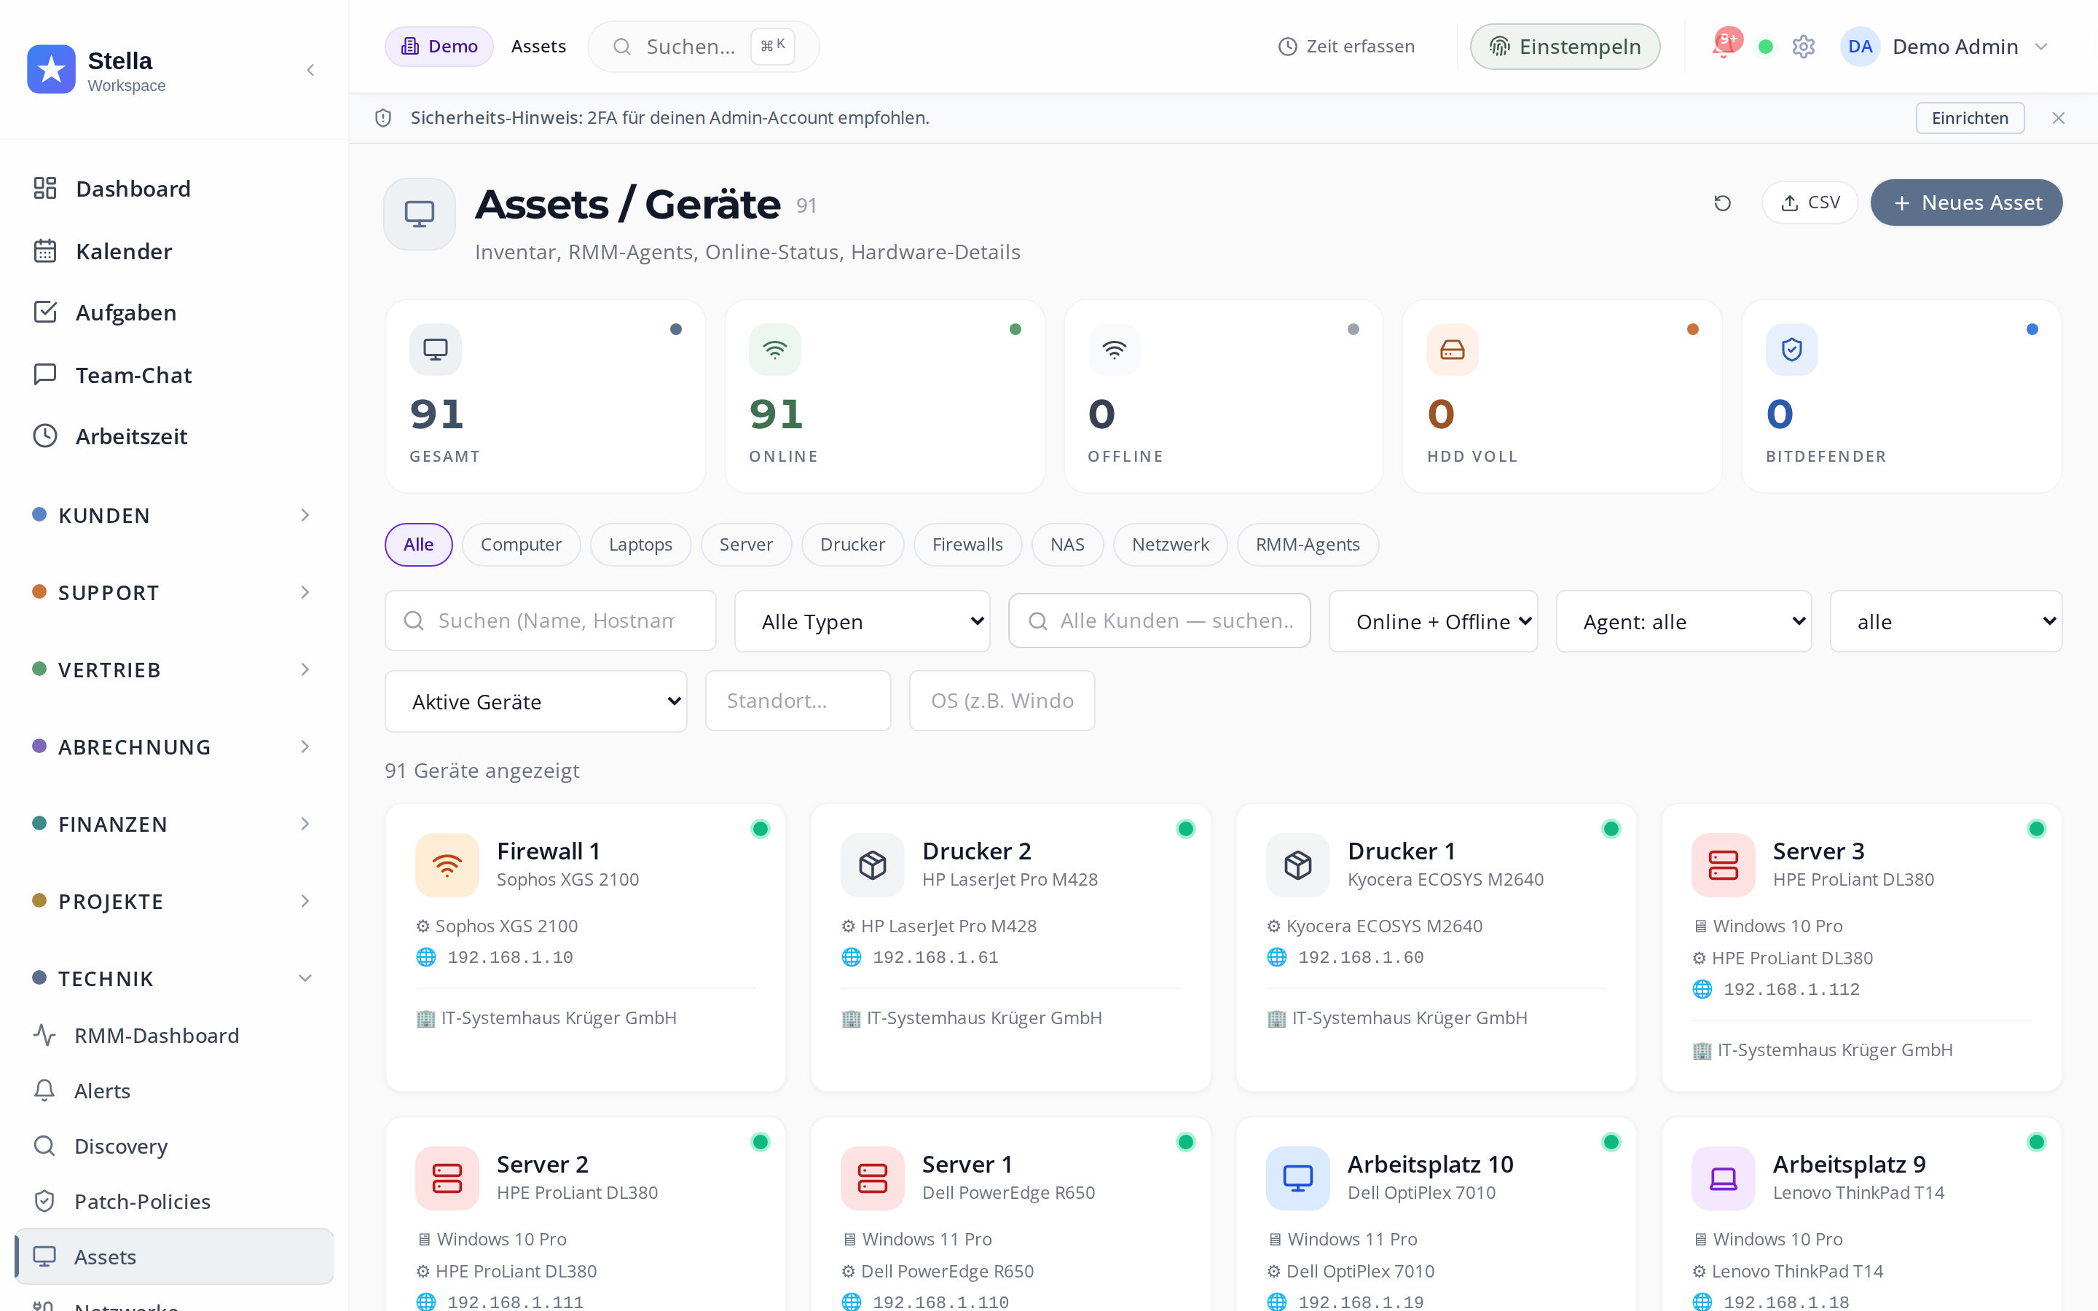Open settings via the gear icon
Screen dimensions: 2098x1311
point(1803,47)
